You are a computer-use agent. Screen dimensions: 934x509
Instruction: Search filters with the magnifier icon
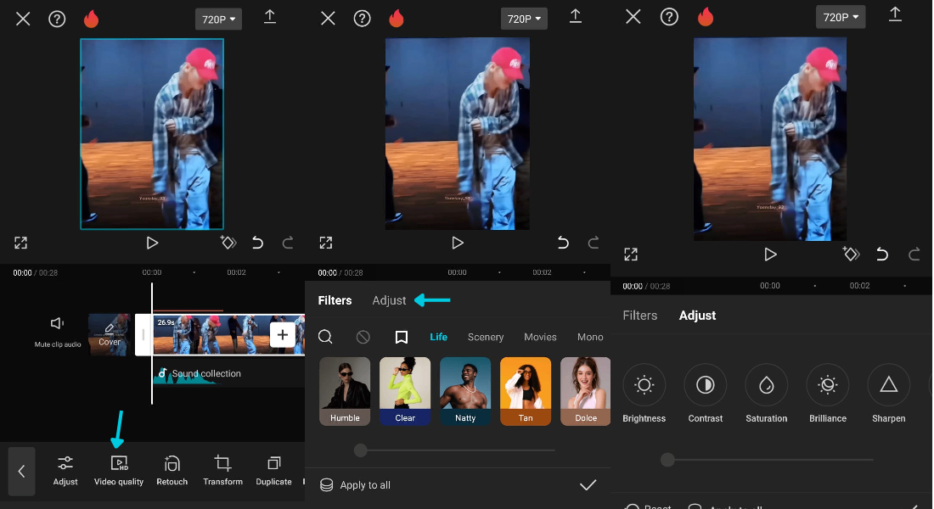(325, 337)
